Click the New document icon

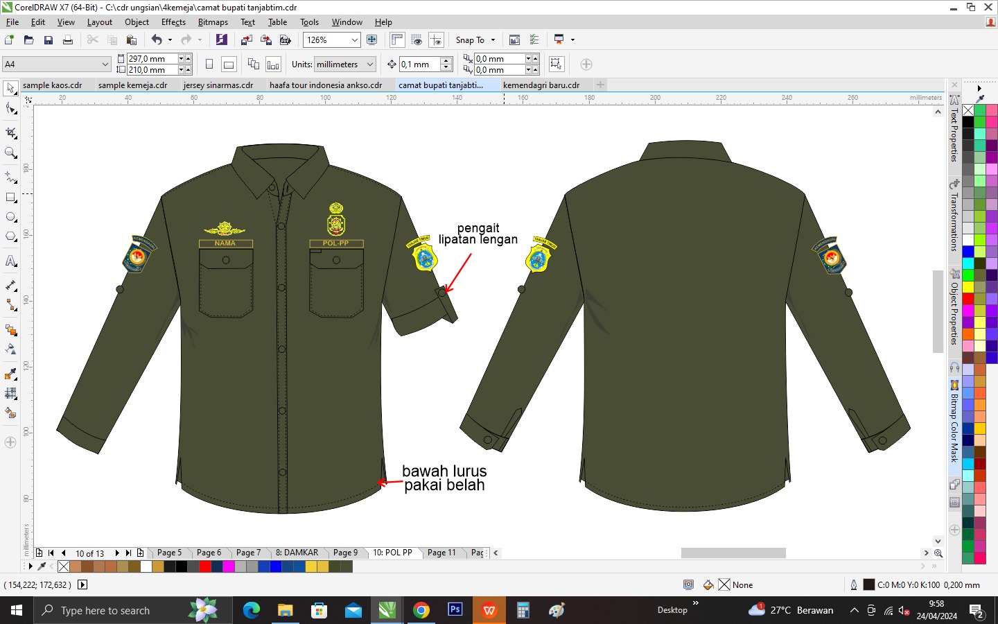click(10, 40)
